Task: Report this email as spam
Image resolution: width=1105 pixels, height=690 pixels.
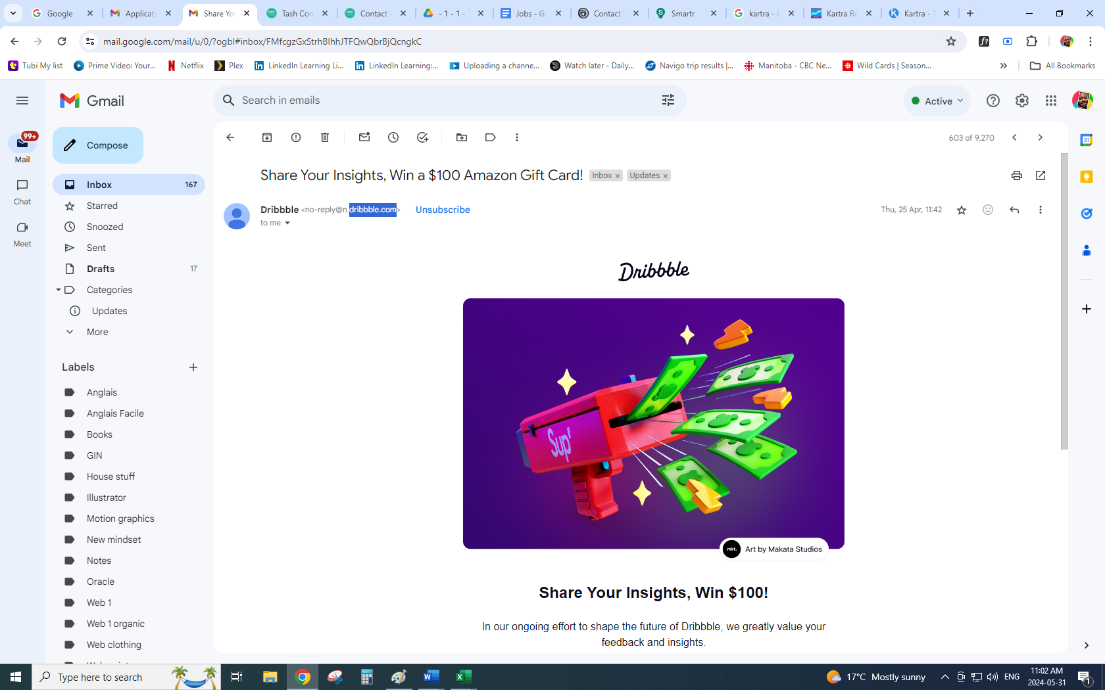Action: click(x=296, y=137)
